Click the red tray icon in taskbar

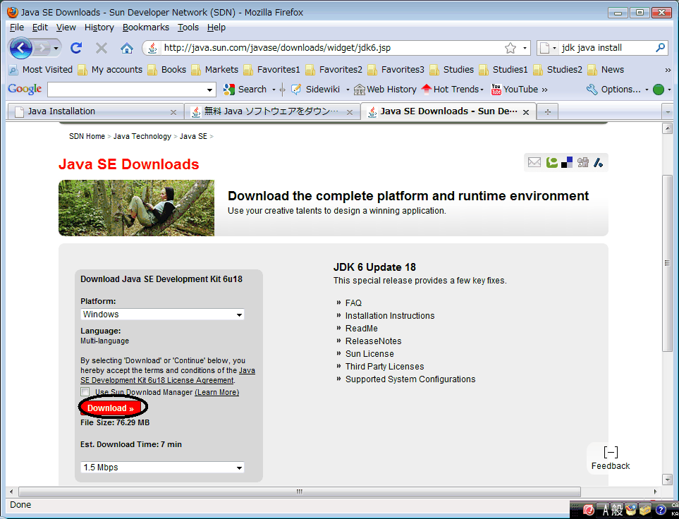coord(589,510)
